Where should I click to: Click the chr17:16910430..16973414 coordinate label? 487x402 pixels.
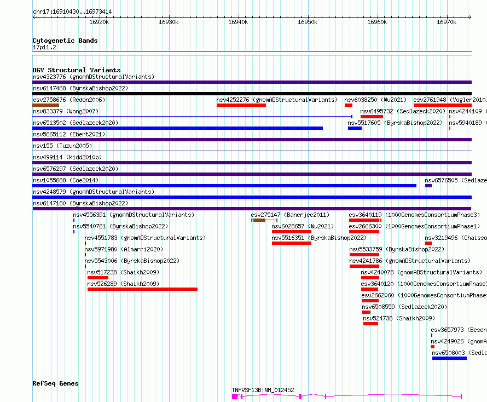[72, 12]
